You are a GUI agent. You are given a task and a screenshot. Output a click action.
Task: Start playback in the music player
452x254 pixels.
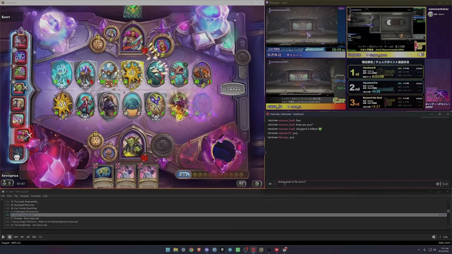coord(3,237)
